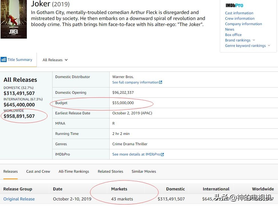Select the Cast and Crew tab
This screenshot has width=278, height=207.
click(x=38, y=172)
